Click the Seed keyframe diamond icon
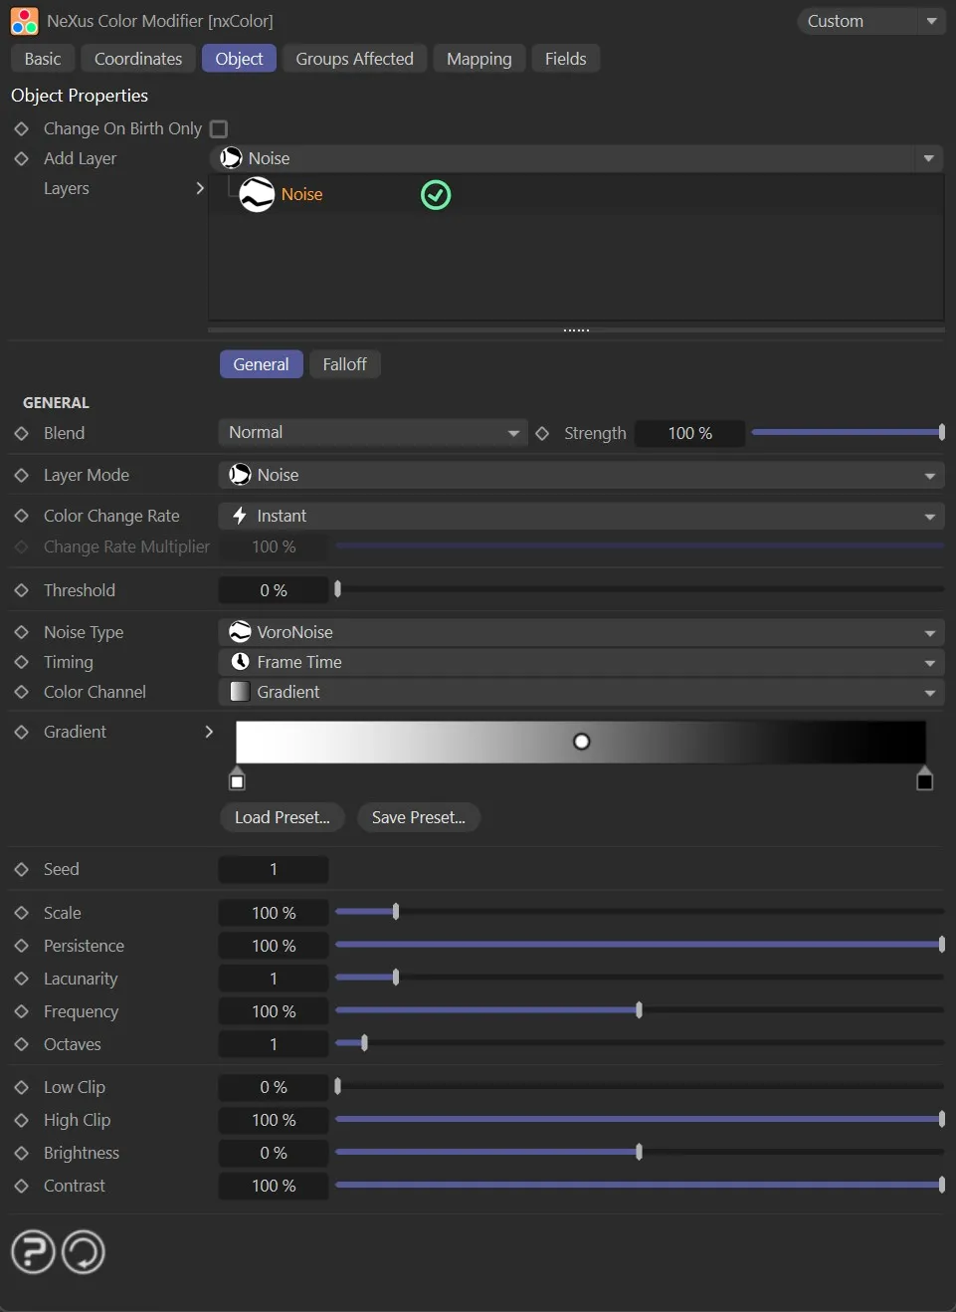The height and width of the screenshot is (1312, 956). 21,870
